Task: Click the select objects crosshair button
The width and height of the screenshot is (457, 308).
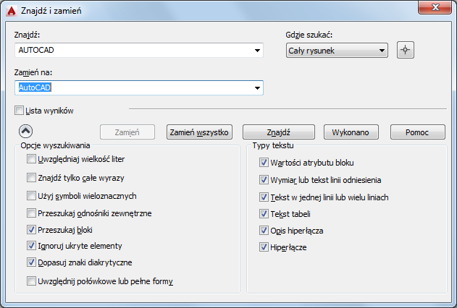Action: [405, 50]
